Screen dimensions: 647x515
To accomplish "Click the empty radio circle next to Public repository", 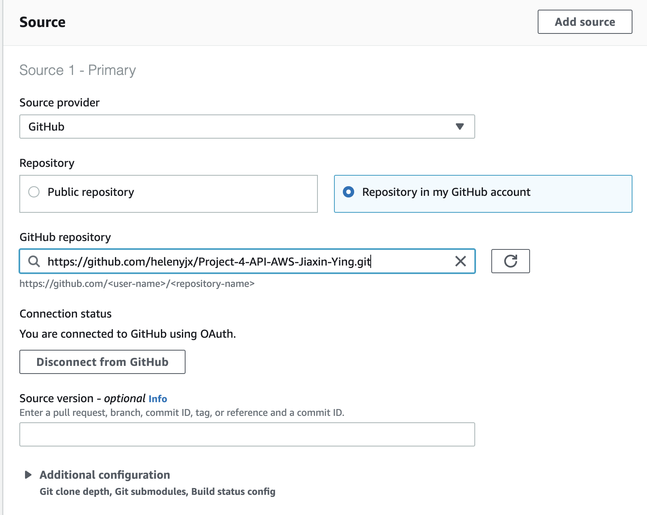I will (x=33, y=192).
